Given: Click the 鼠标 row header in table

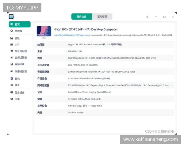Looking at the screenshot, I should [x=40, y=92].
